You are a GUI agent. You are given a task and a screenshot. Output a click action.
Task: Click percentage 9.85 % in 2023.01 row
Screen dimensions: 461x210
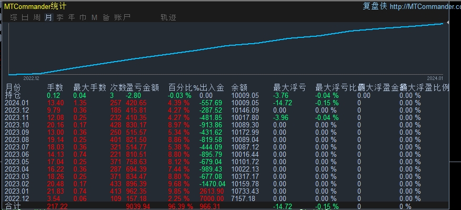point(179,191)
